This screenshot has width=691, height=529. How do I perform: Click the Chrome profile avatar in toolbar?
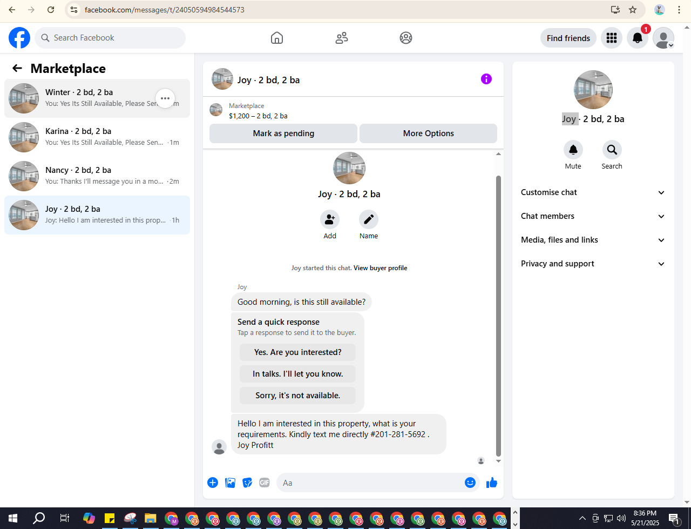point(659,10)
